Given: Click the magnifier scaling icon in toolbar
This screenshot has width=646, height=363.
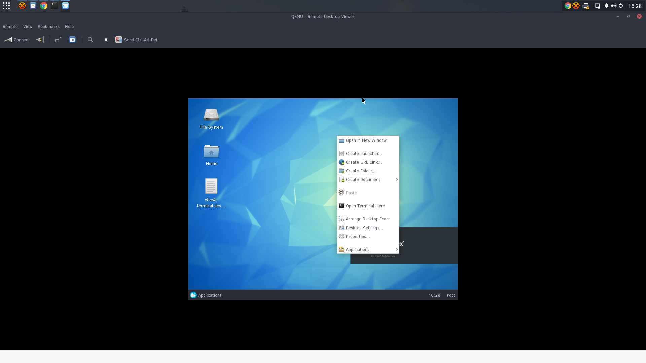Looking at the screenshot, I should point(91,40).
